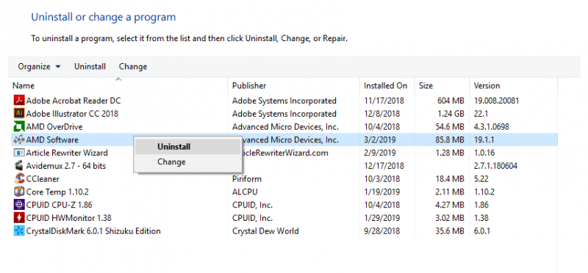Image resolution: width=588 pixels, height=273 pixels.
Task: Click the Change toolbar button
Action: (133, 67)
